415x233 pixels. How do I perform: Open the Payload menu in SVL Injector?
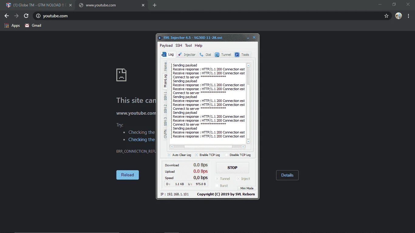click(x=166, y=46)
